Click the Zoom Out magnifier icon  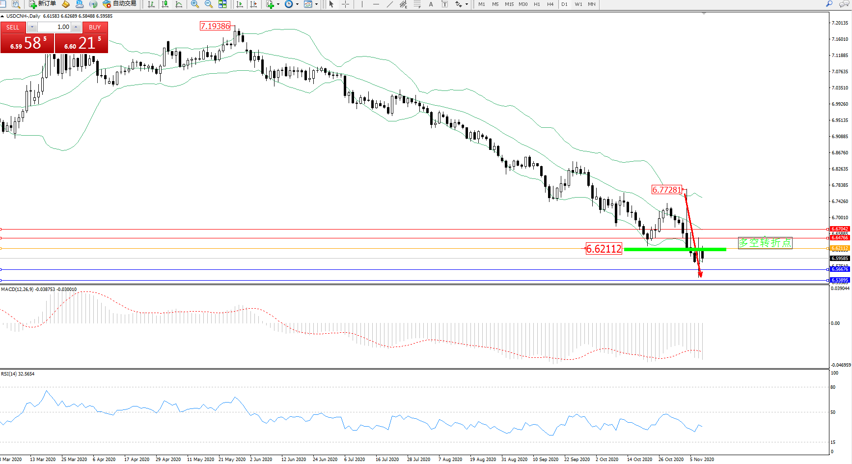(209, 4)
